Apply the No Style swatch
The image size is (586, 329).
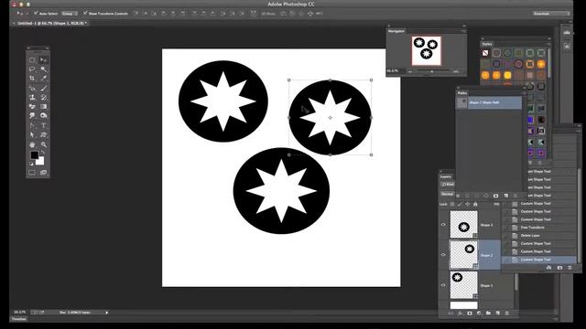pos(485,53)
